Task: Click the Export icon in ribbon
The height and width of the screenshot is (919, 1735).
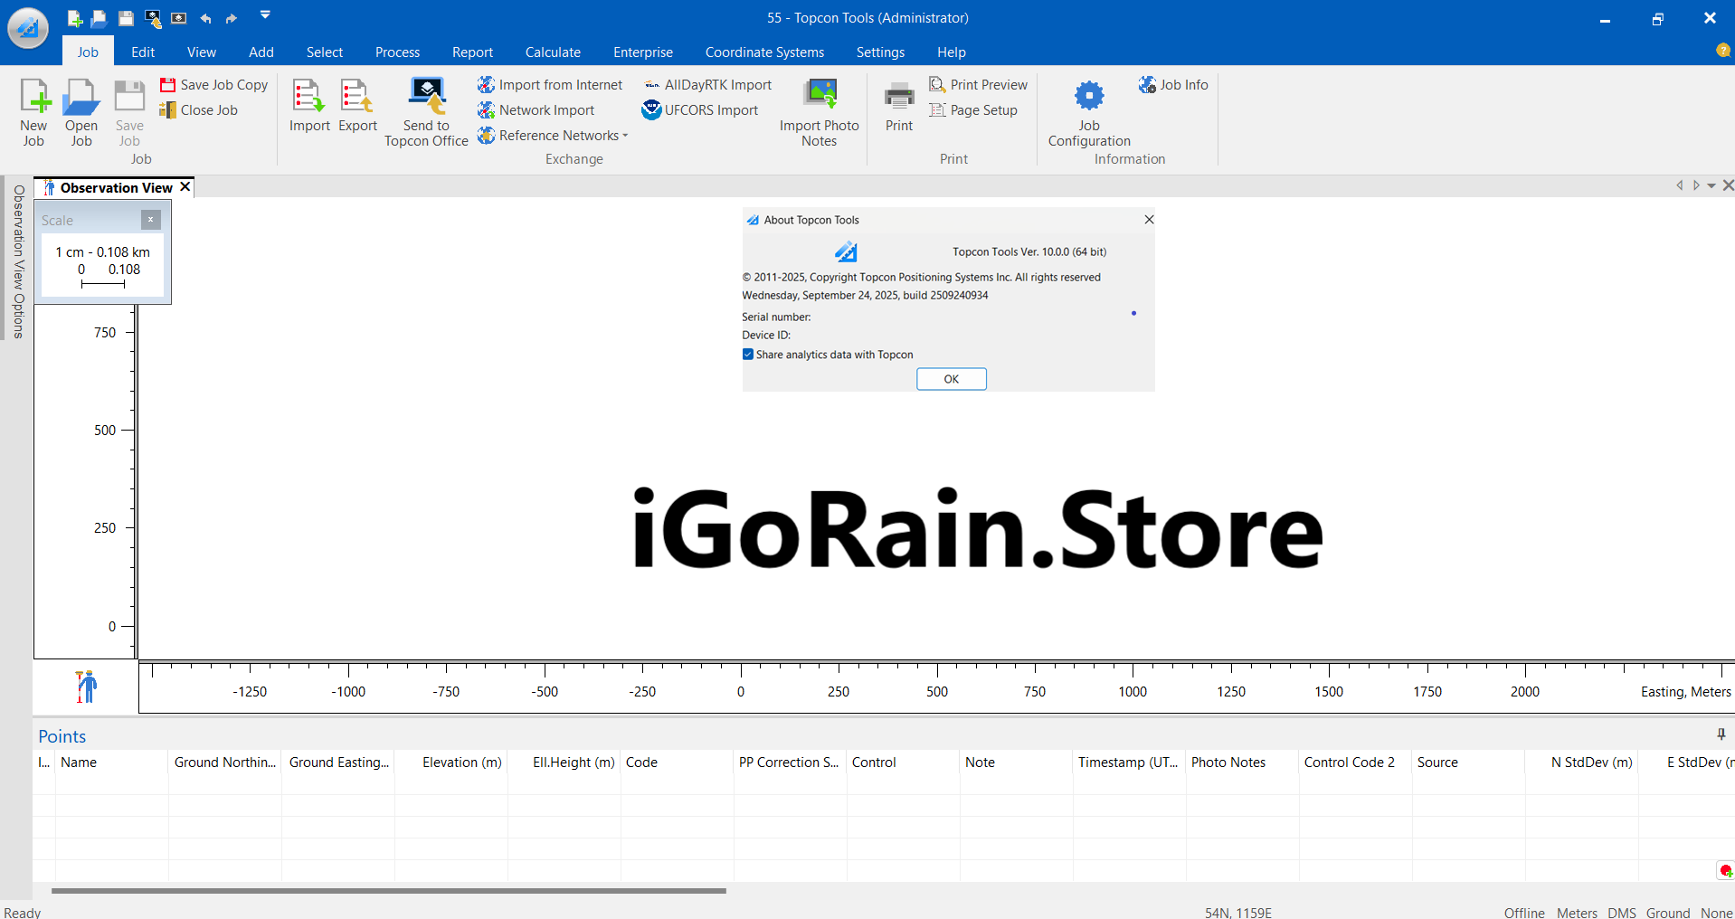Action: pyautogui.click(x=357, y=97)
